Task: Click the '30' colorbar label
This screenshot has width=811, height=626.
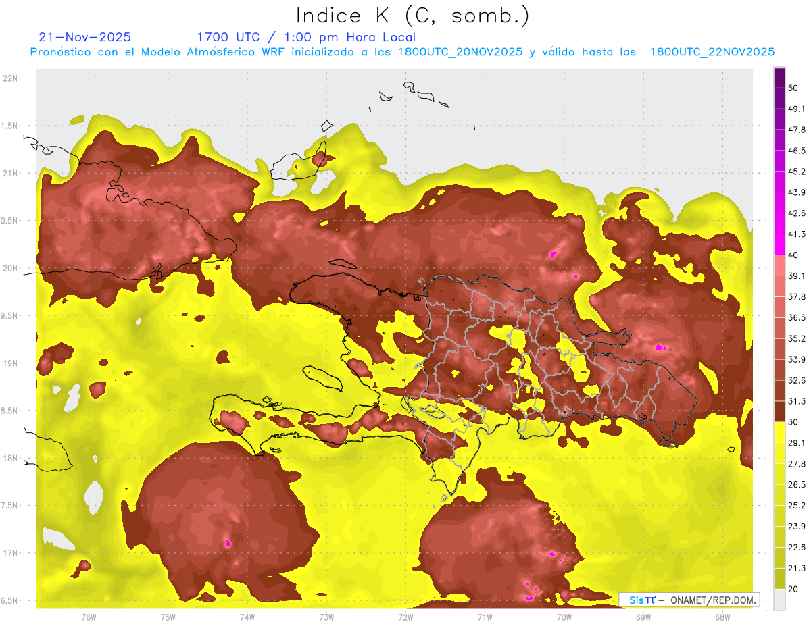Action: pos(793,422)
